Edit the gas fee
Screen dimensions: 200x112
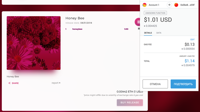(x=192, y=39)
